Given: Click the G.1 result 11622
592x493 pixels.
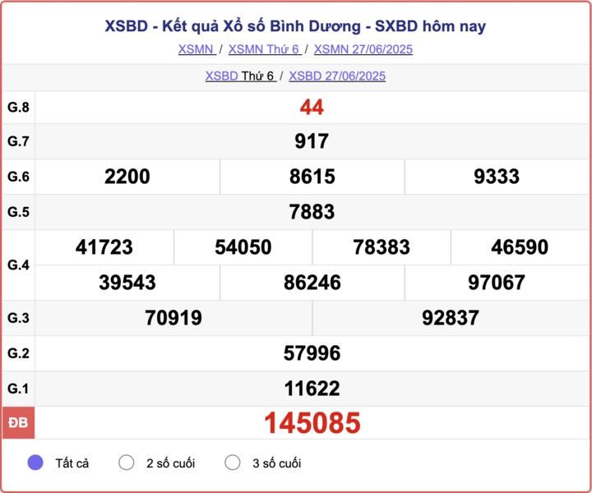Looking at the screenshot, I should click(312, 389).
